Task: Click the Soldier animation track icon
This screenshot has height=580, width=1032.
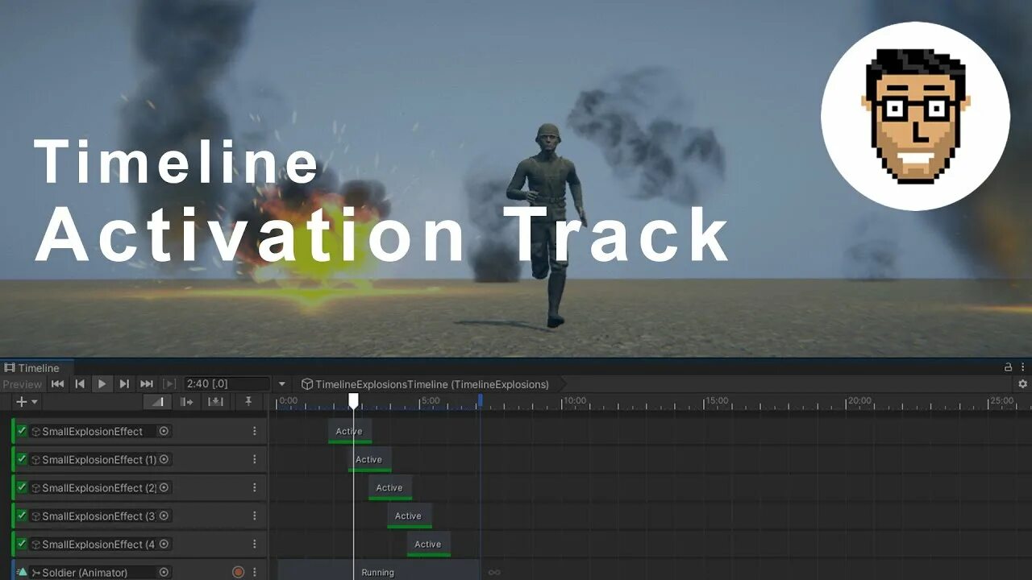Action: [x=22, y=572]
